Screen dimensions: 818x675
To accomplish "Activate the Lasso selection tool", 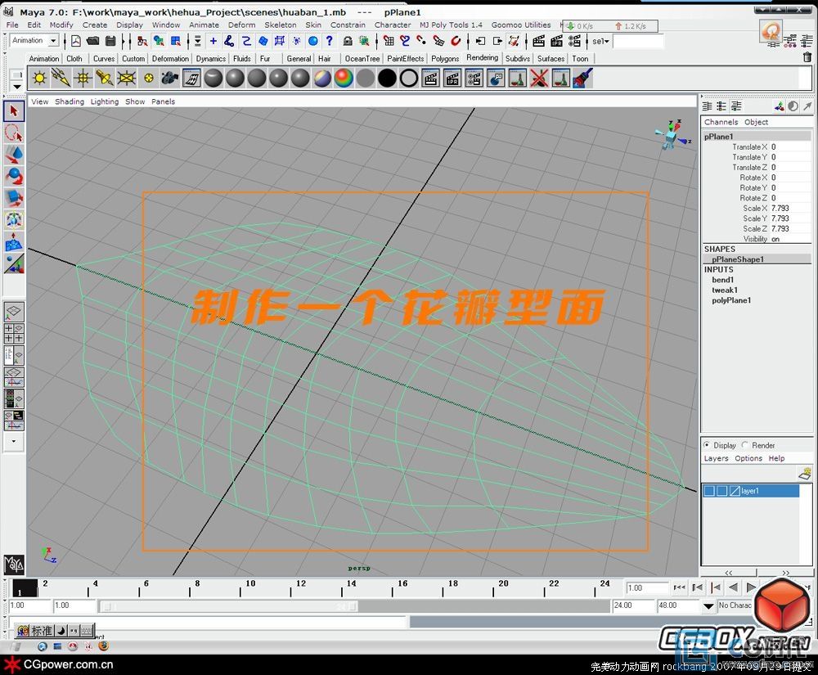I will (x=14, y=133).
